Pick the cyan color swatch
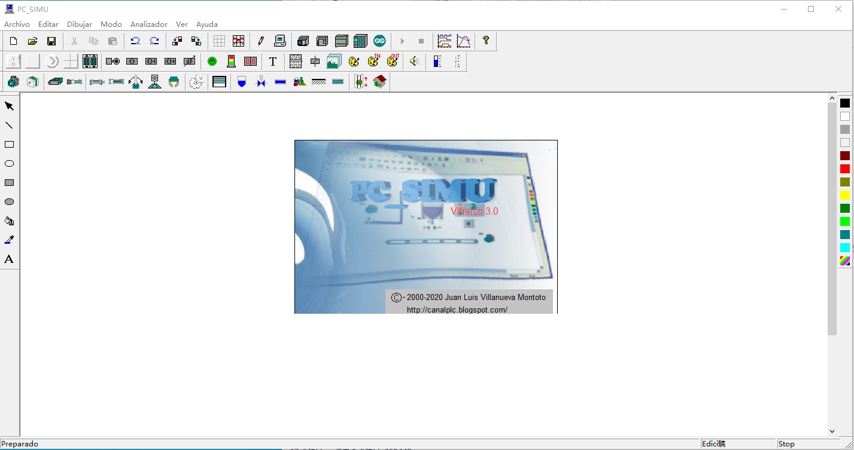This screenshot has height=450, width=854. pyautogui.click(x=845, y=248)
